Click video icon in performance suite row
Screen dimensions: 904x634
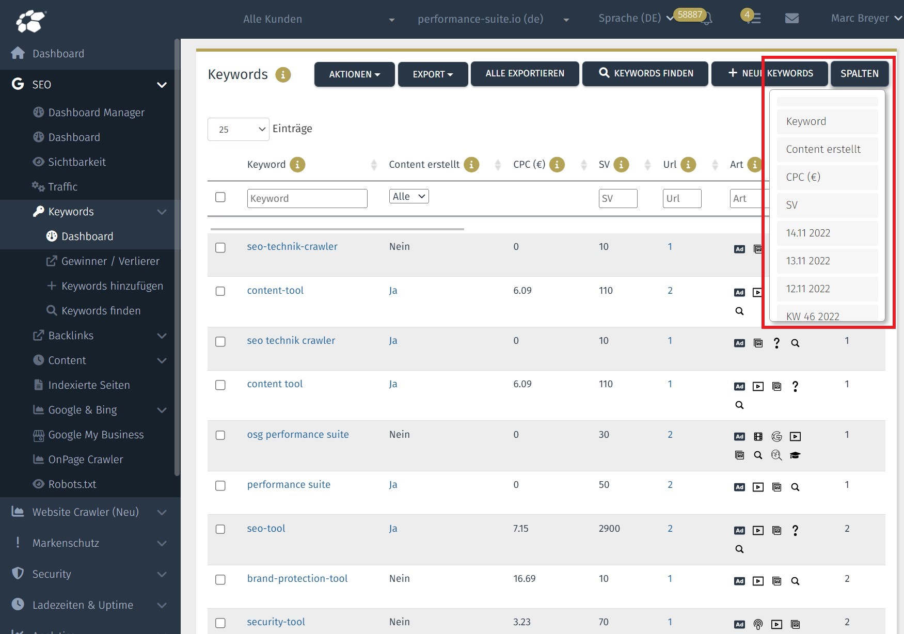coord(758,487)
